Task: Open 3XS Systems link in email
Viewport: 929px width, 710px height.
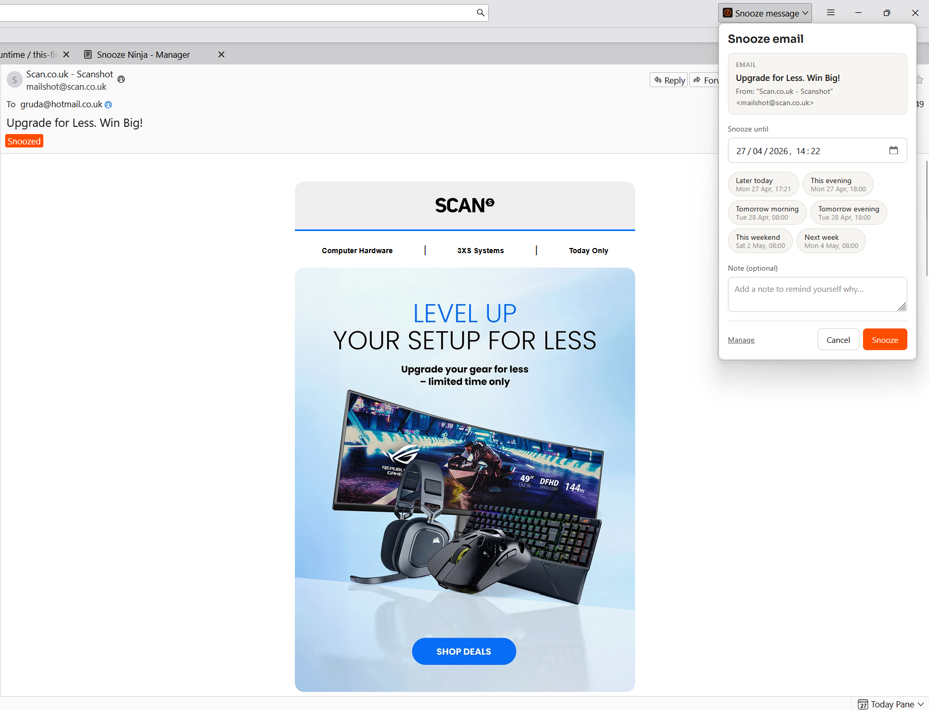Action: pyautogui.click(x=480, y=251)
